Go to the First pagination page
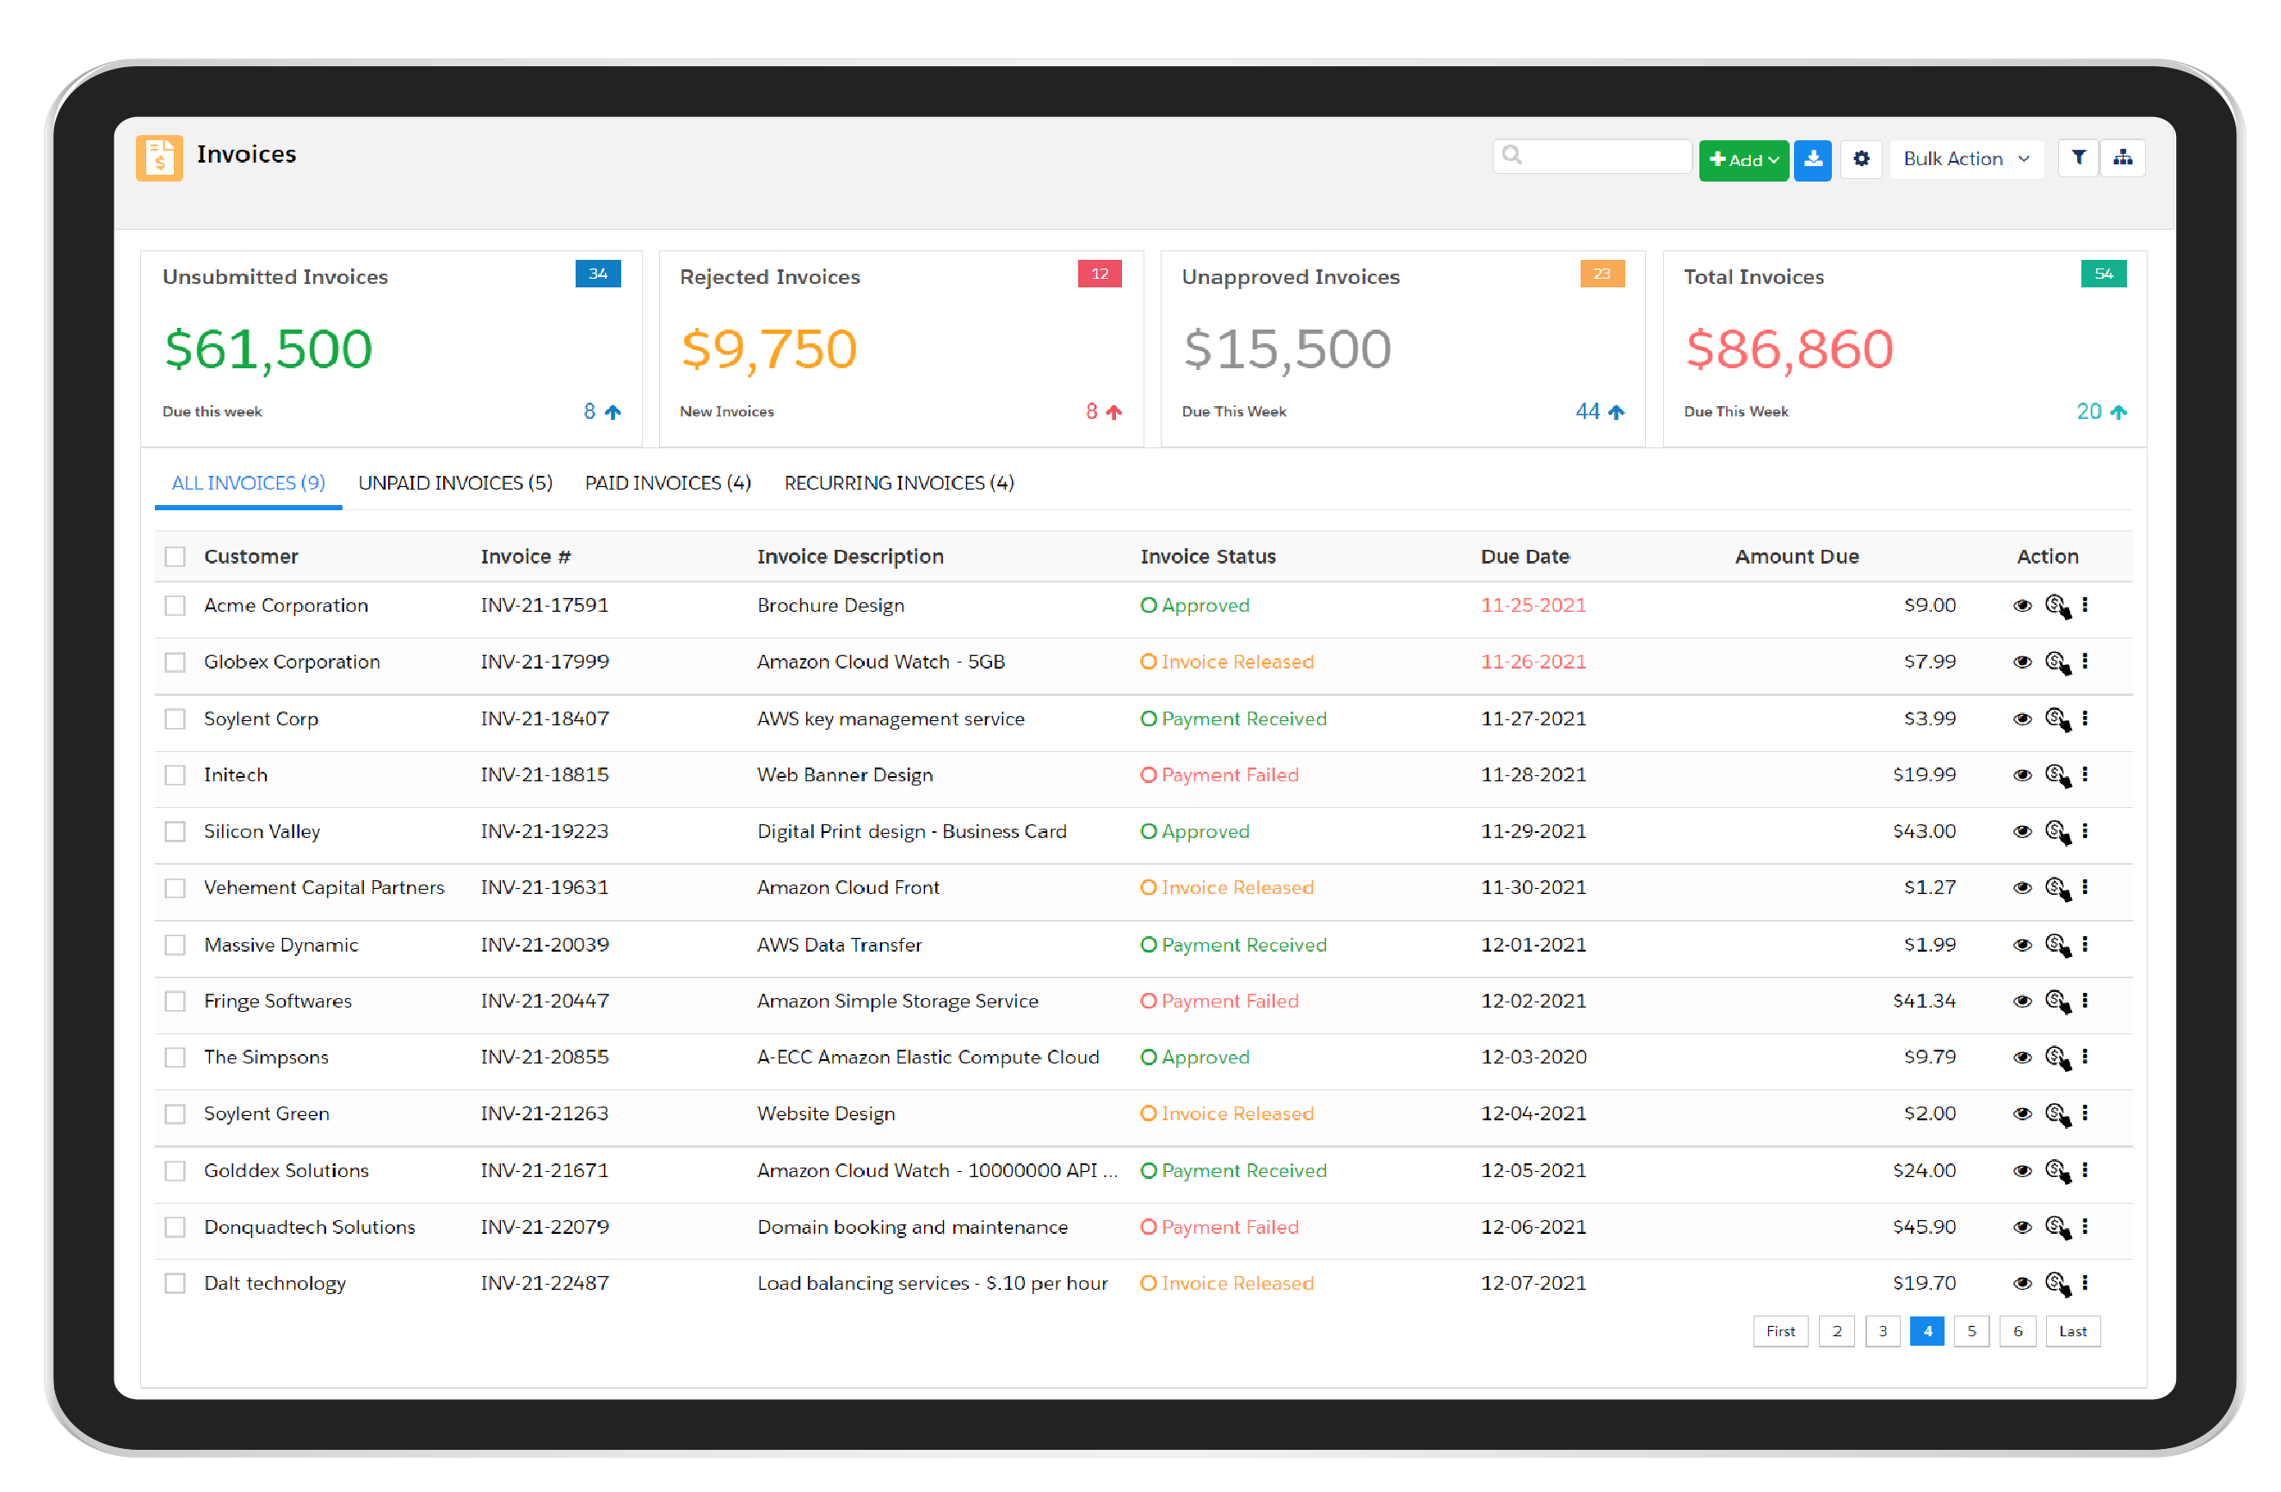 pyautogui.click(x=1781, y=1332)
